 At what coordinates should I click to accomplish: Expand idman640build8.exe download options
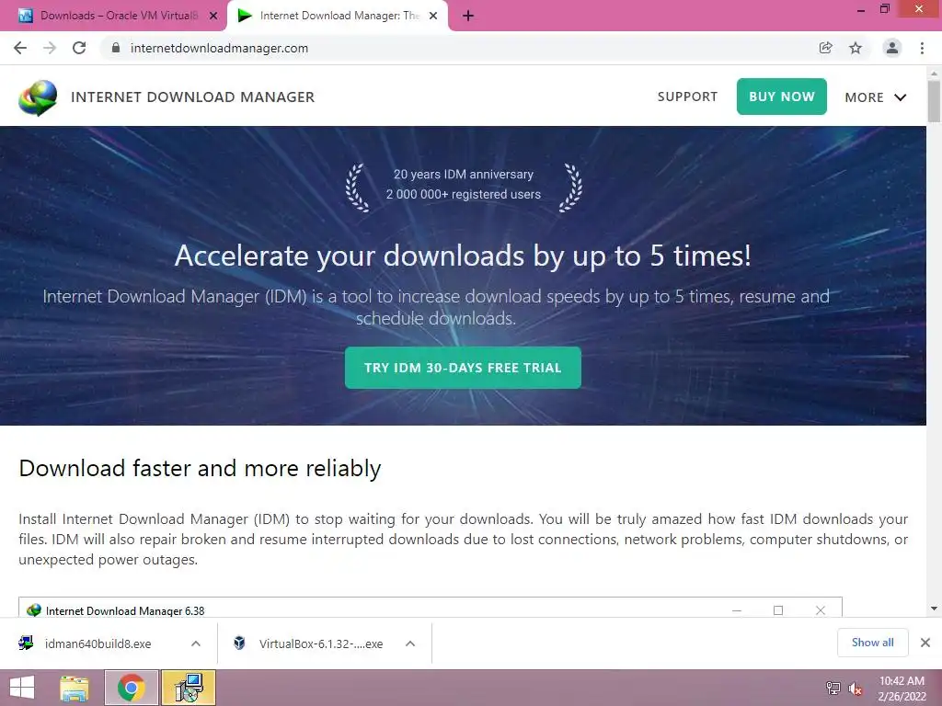pos(196,643)
